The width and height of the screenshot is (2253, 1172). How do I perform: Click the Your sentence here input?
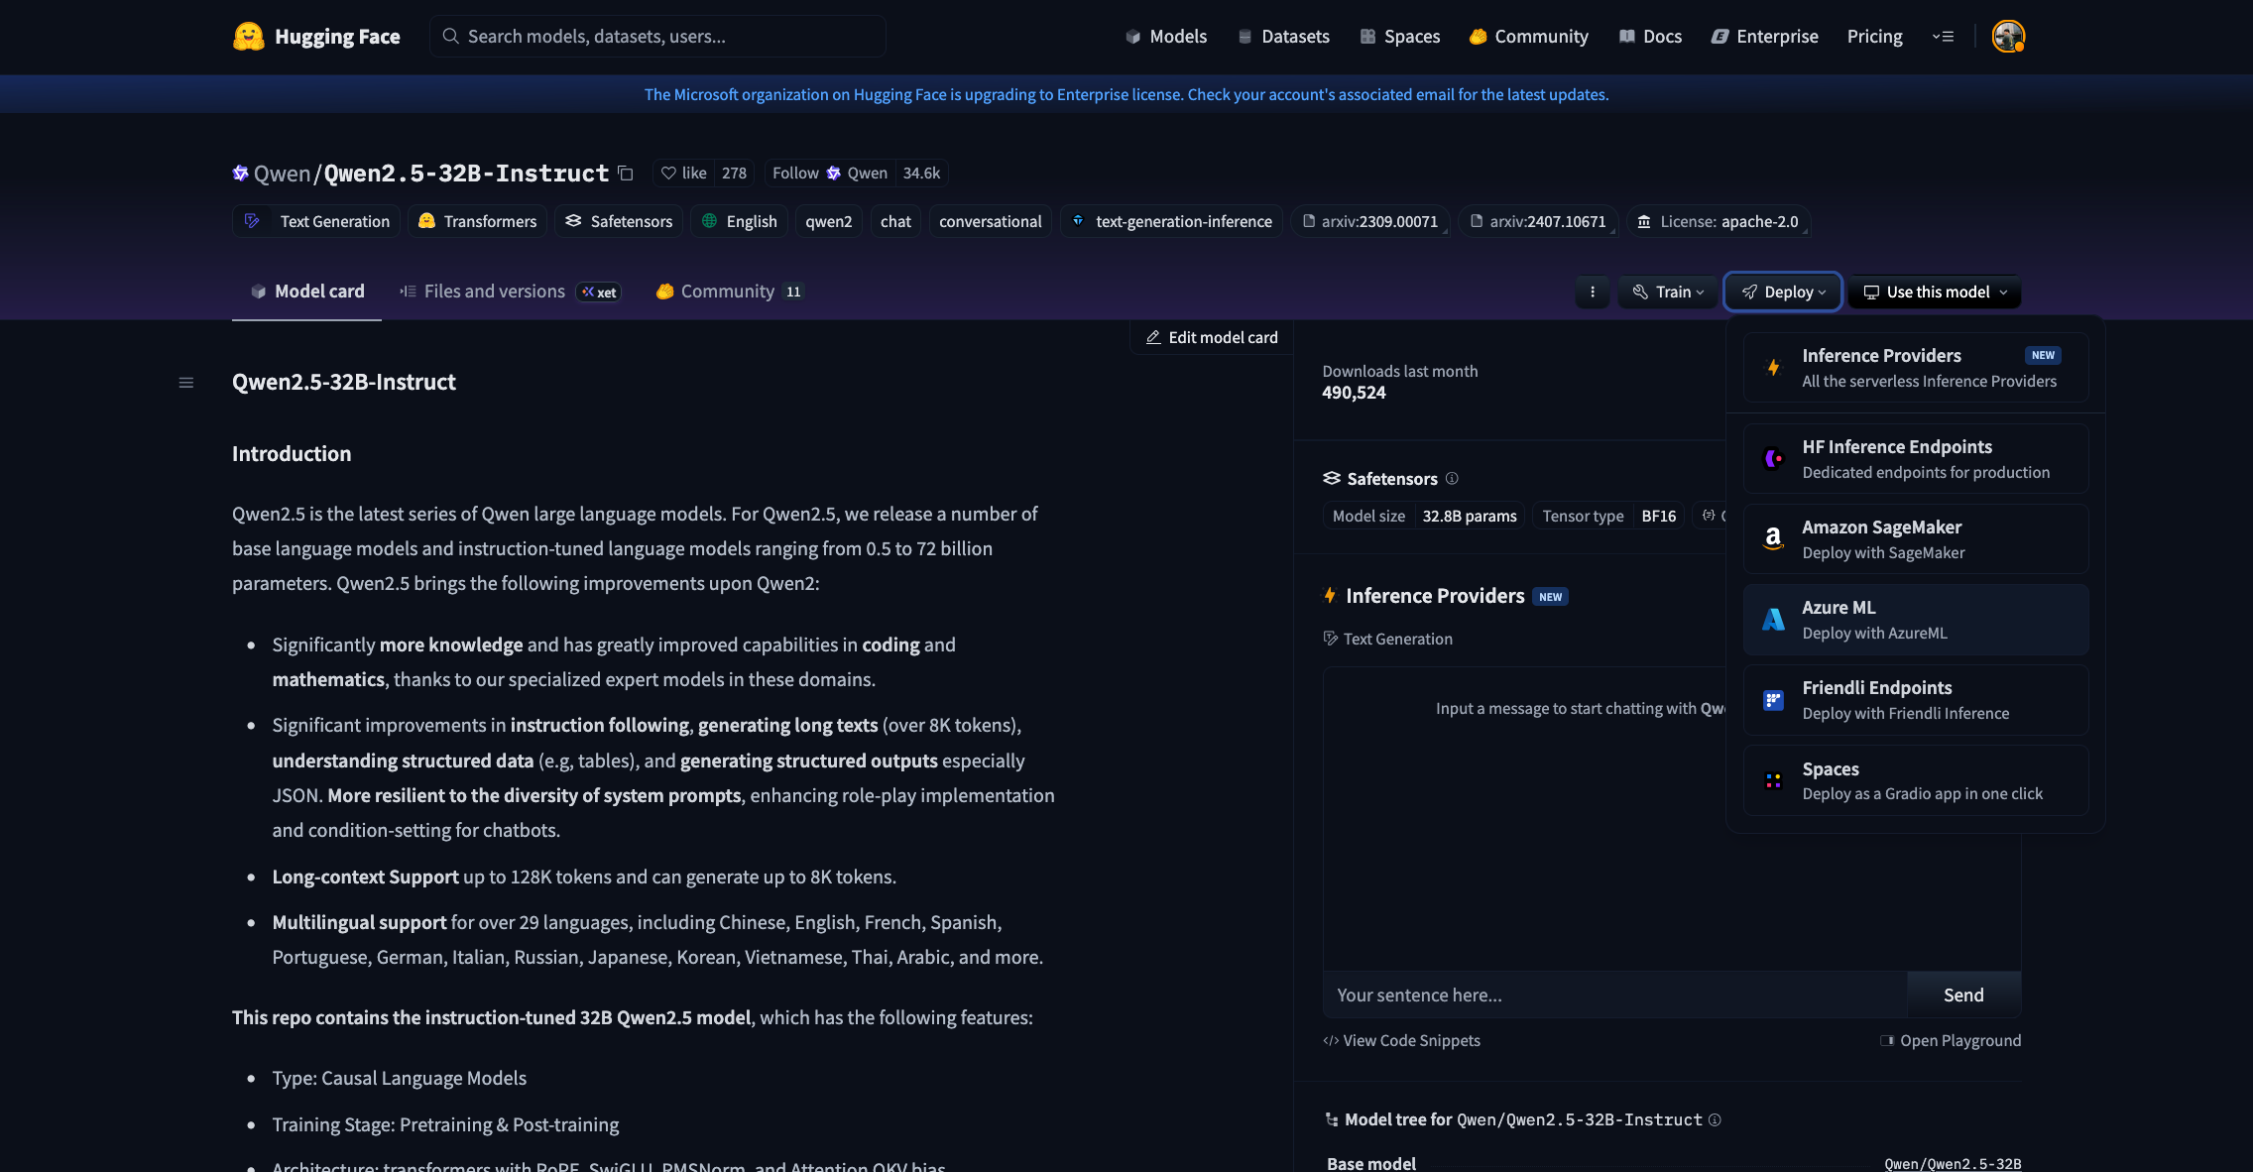(x=1614, y=996)
